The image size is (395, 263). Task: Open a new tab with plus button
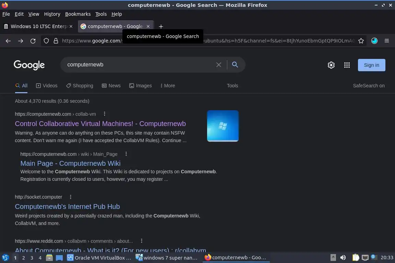[x=161, y=26]
